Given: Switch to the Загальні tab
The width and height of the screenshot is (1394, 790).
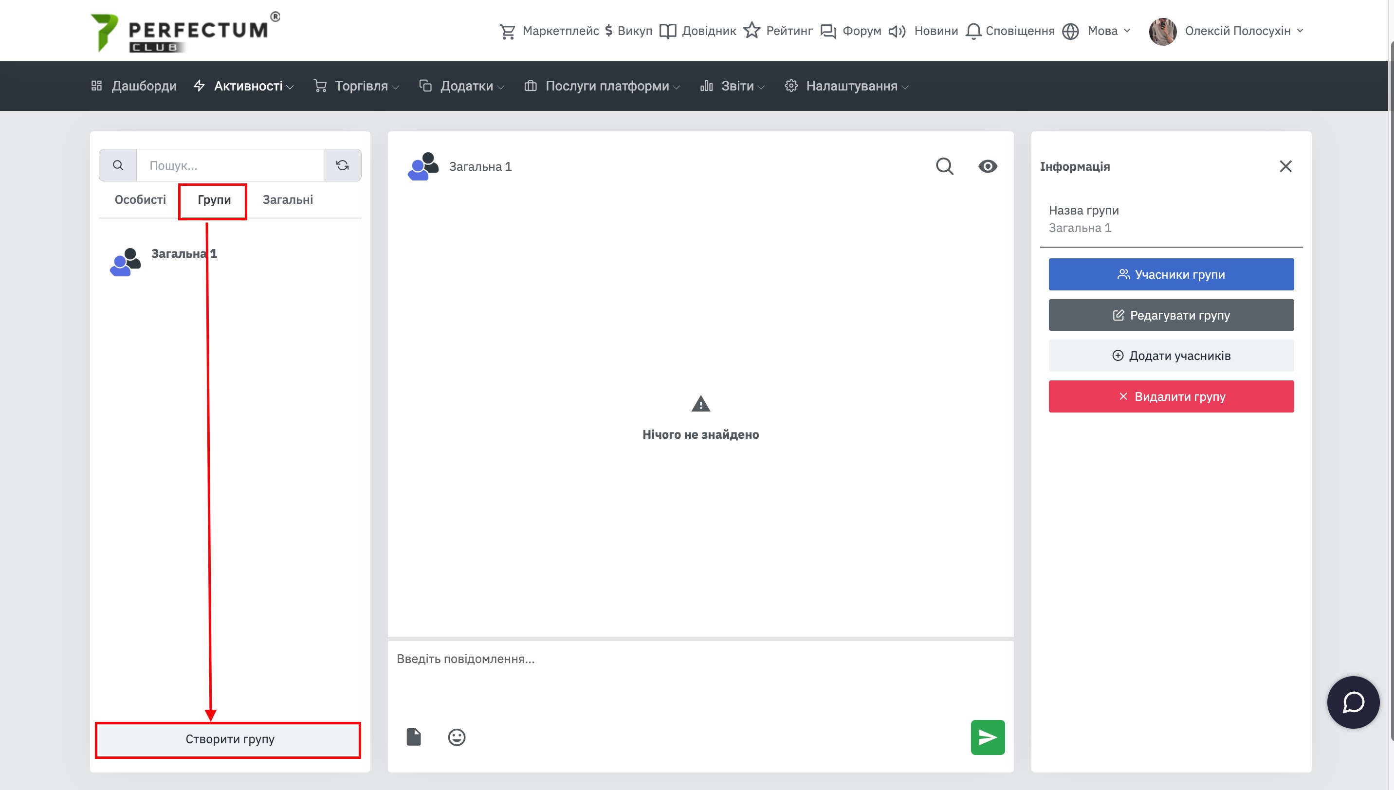Looking at the screenshot, I should click(x=288, y=199).
